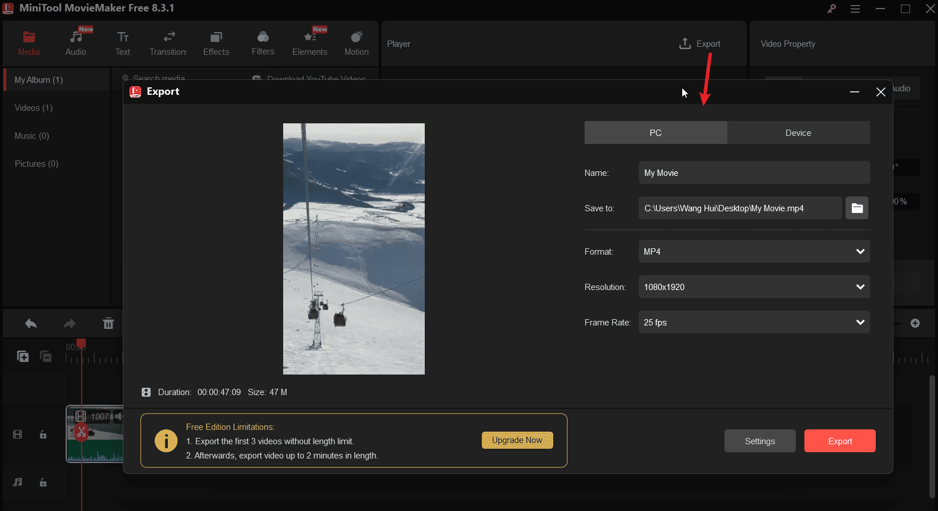Open the Audio library icon
Image resolution: width=938 pixels, height=511 pixels.
tap(75, 38)
